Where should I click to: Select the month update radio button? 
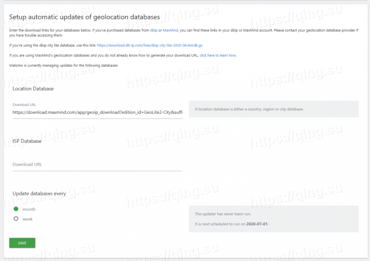pos(16,209)
